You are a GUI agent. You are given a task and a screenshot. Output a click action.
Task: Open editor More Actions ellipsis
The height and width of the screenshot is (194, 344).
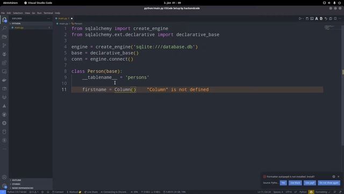click(x=340, y=19)
